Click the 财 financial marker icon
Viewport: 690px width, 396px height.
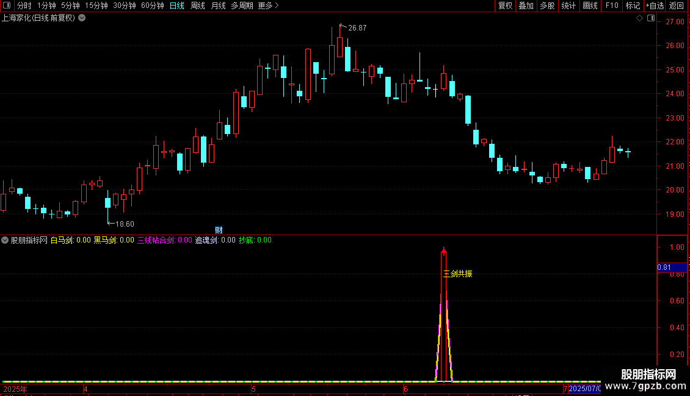tap(219, 230)
